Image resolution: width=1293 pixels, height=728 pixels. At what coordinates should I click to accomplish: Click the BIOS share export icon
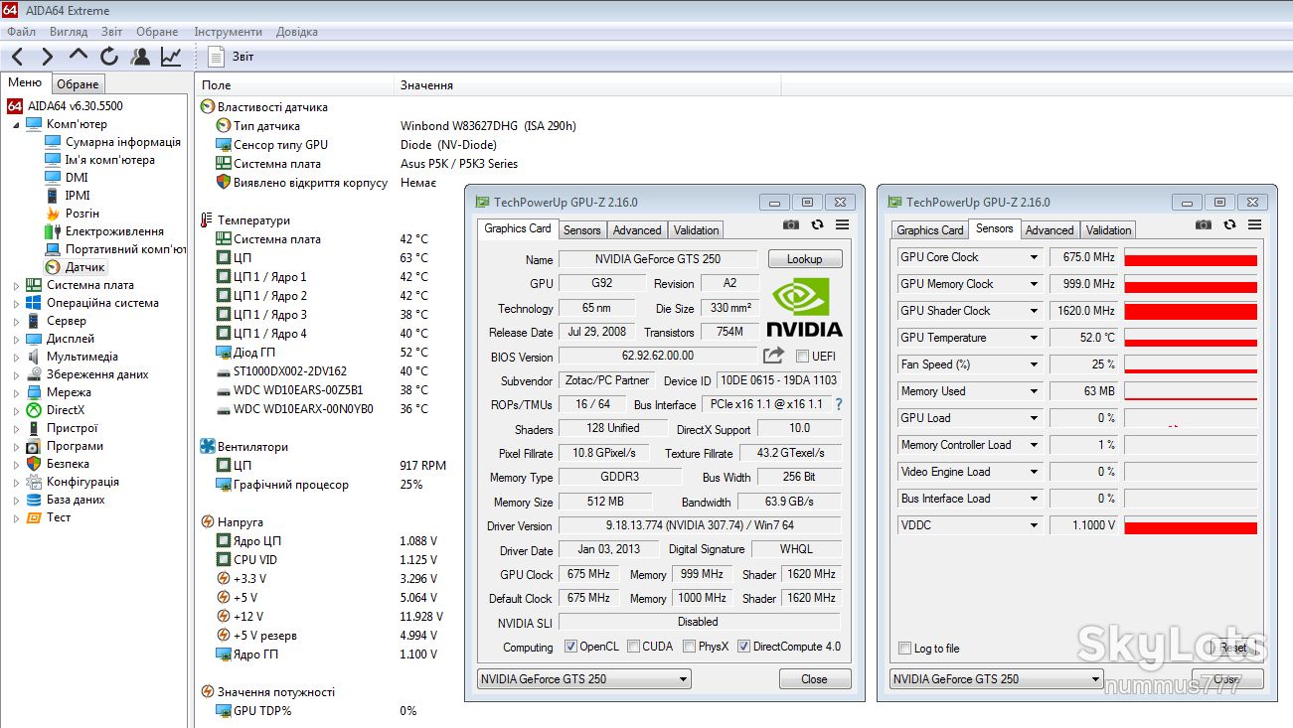point(773,355)
